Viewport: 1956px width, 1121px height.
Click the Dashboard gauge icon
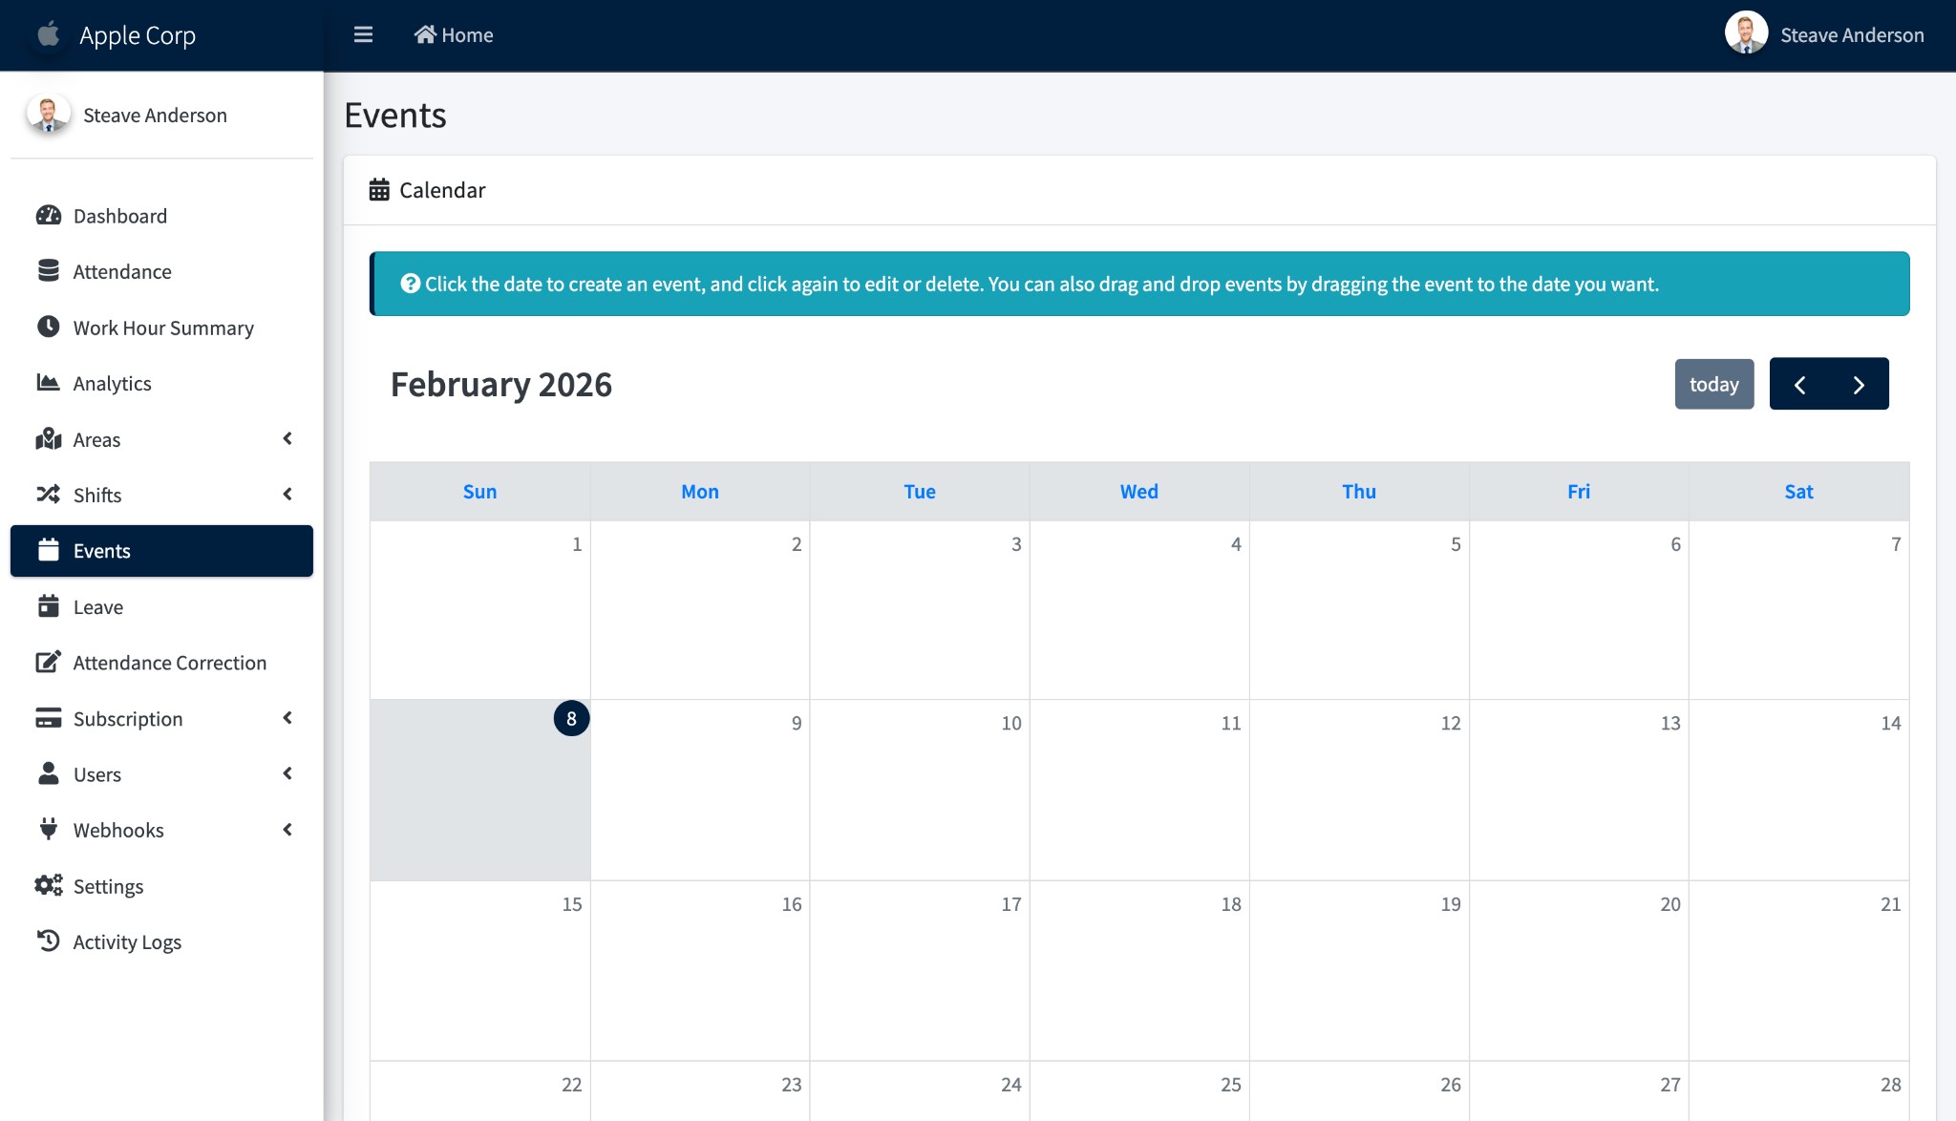point(49,216)
